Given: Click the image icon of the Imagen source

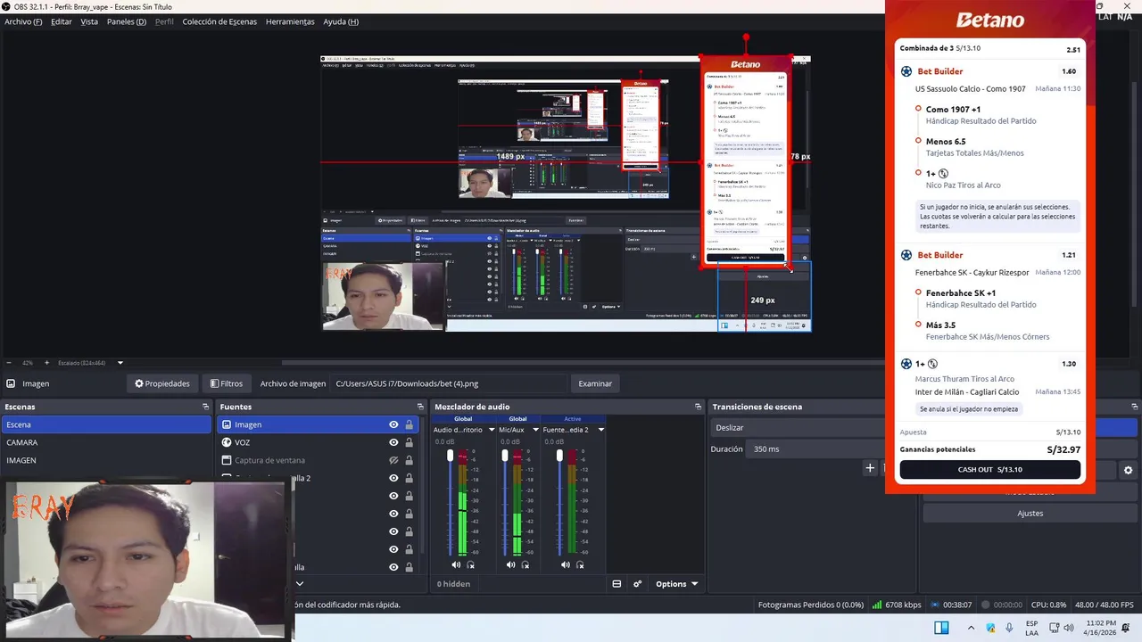Looking at the screenshot, I should [227, 424].
